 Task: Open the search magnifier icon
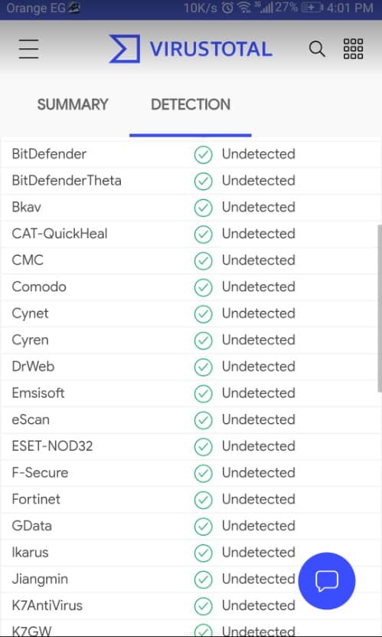(x=317, y=49)
